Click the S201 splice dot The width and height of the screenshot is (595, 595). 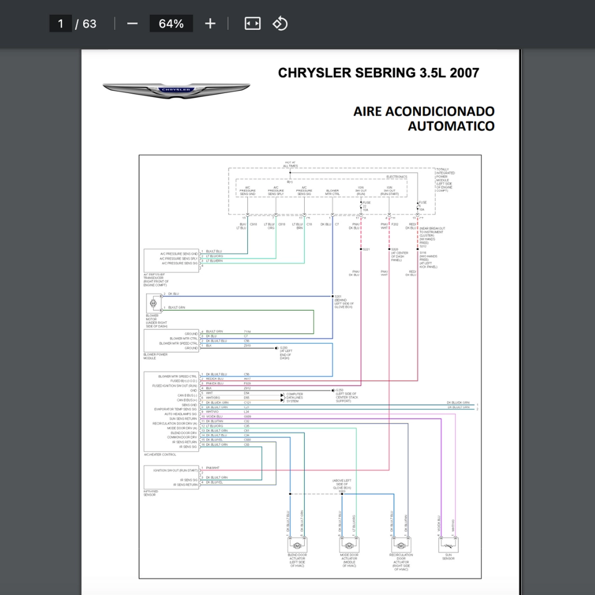[332, 296]
